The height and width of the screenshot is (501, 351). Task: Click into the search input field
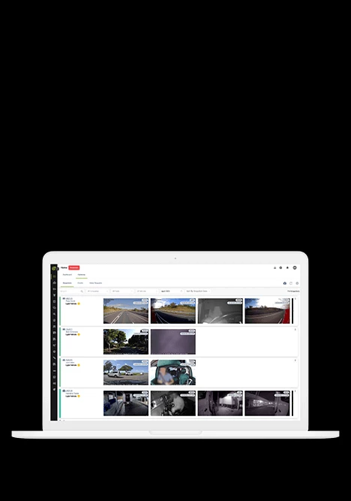pos(72,291)
